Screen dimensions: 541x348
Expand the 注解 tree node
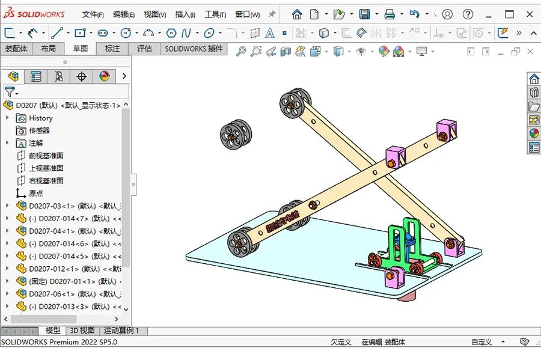coord(7,142)
